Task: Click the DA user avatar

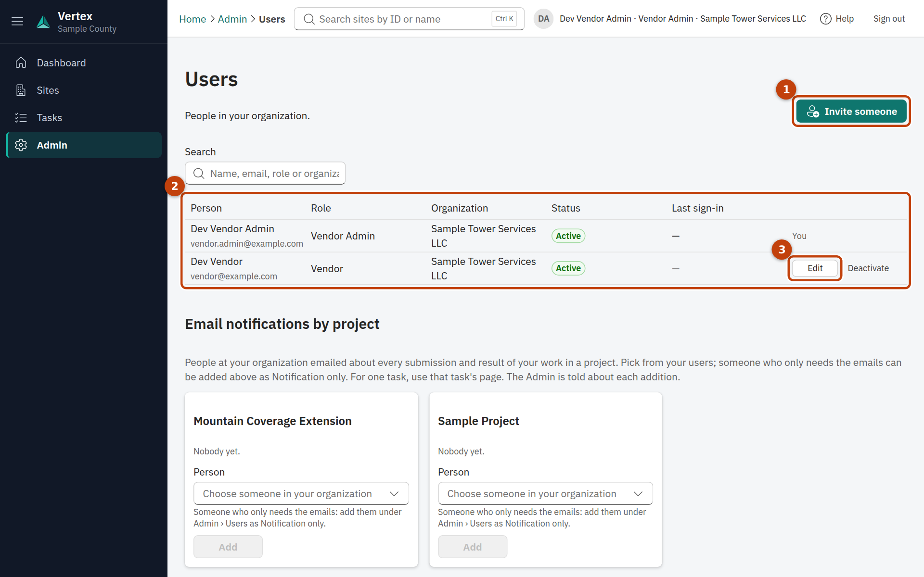Action: click(543, 19)
